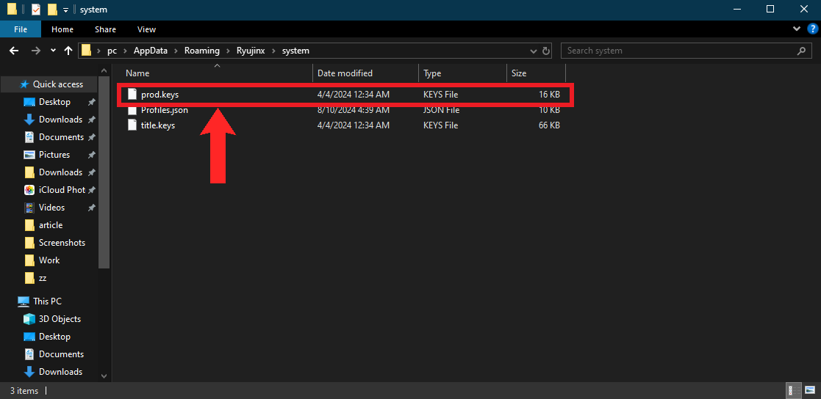The width and height of the screenshot is (821, 399).
Task: Open the Share ribbon tab
Action: tap(105, 29)
